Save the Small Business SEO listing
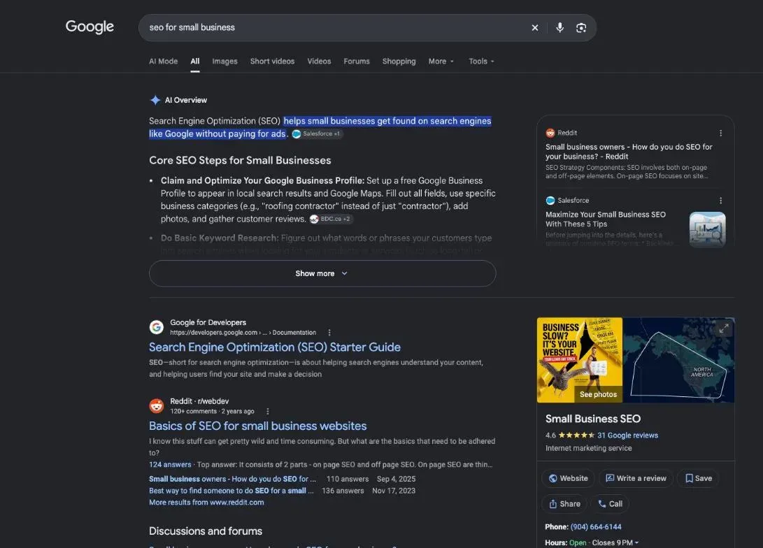Viewport: 763px width, 548px height. (x=698, y=479)
